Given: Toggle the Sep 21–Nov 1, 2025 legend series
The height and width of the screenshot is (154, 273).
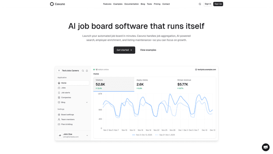Looking at the screenshot, I should (x=165, y=135).
